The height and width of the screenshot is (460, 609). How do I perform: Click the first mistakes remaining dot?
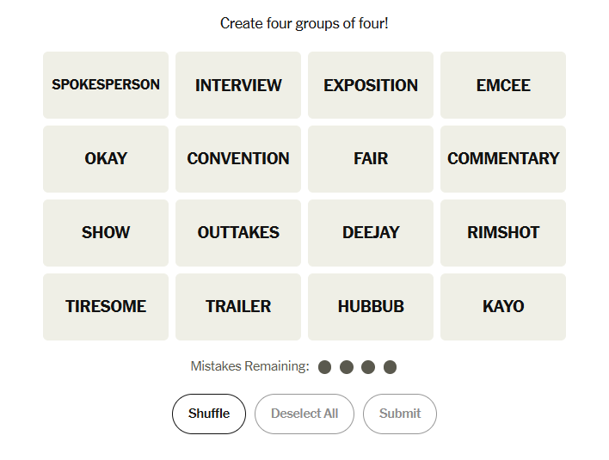point(325,367)
